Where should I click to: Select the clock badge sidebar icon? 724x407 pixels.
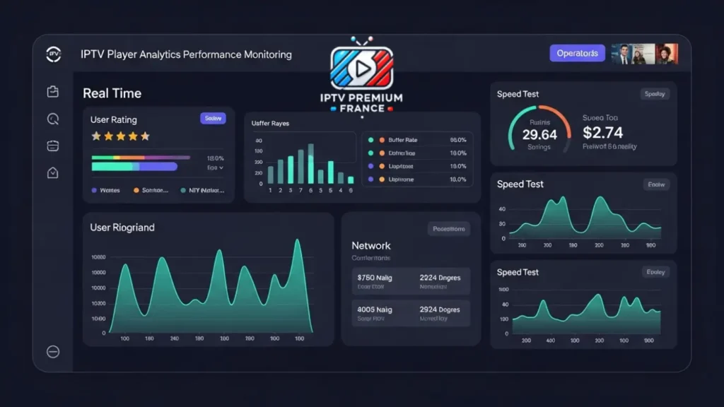coord(53,172)
